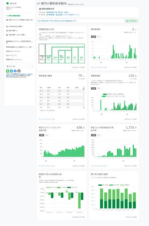Select 日別 view in 受診相談窓口相談件数 card
The image size is (149, 226).
pyautogui.click(x=94, y=135)
